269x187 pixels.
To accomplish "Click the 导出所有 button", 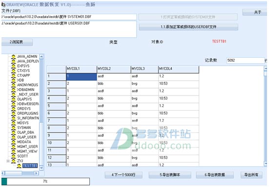I will [x=251, y=175].
